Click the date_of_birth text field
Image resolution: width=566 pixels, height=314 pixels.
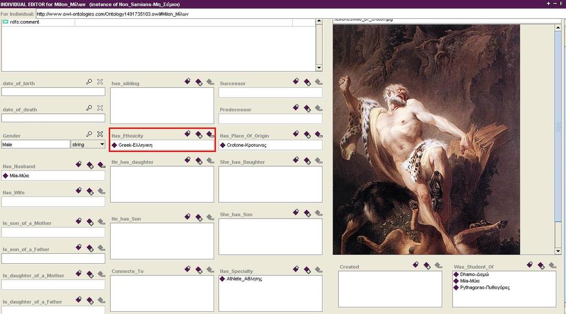54,92
